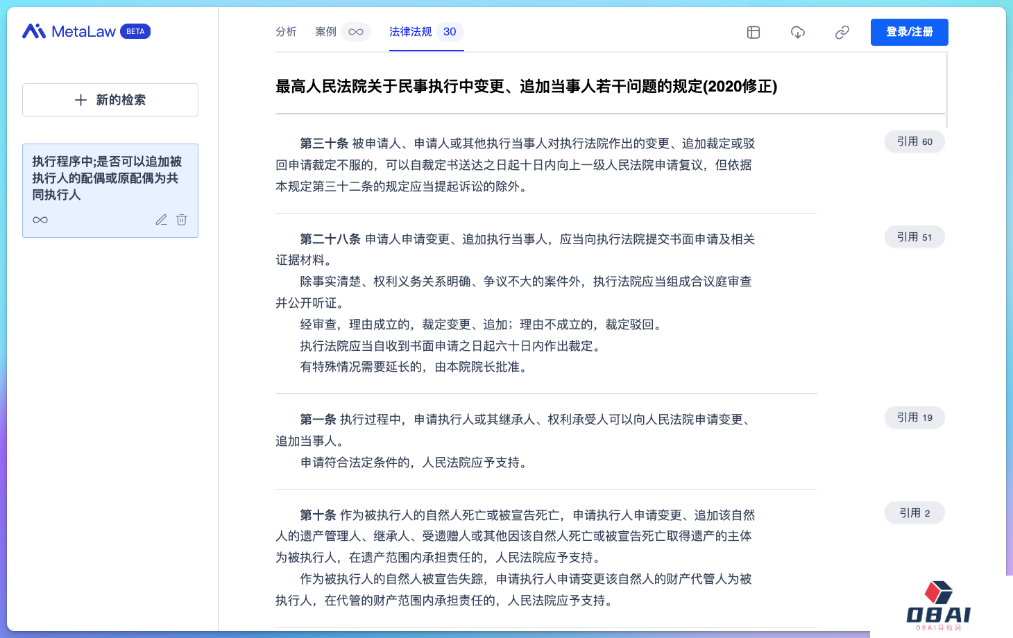The image size is (1013, 638).
Task: Click the infinity icon in the search history card
Action: (x=40, y=220)
